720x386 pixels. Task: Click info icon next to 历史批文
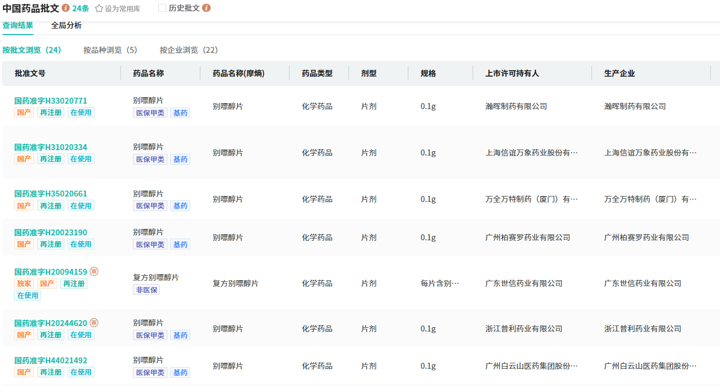tap(206, 8)
